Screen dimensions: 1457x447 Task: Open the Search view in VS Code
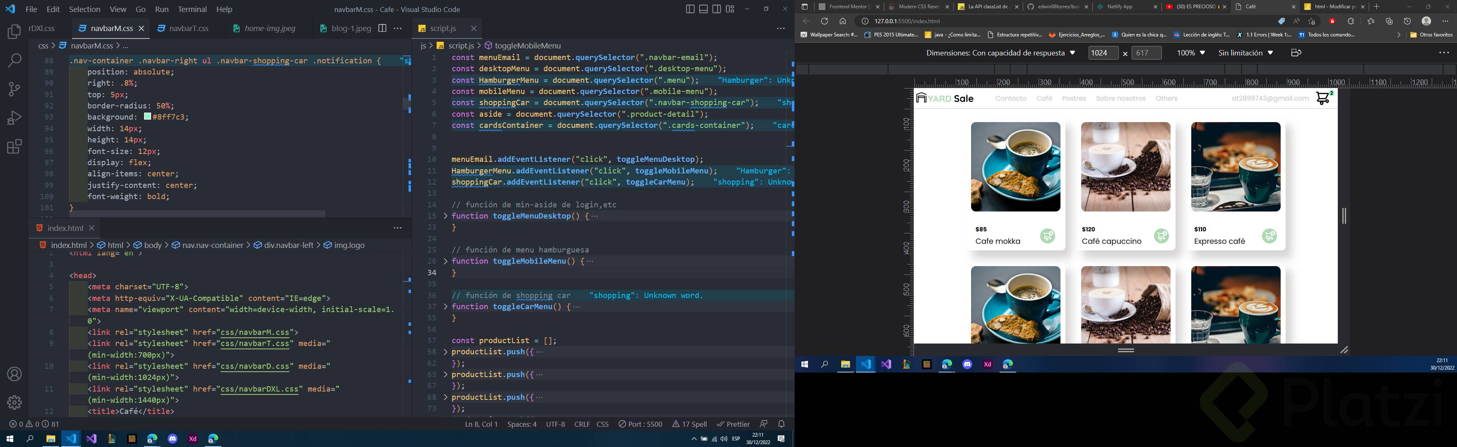tap(14, 60)
